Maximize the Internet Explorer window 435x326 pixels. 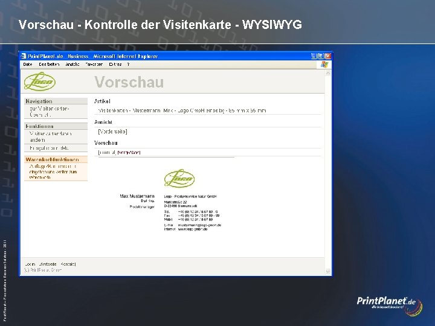(x=320, y=56)
